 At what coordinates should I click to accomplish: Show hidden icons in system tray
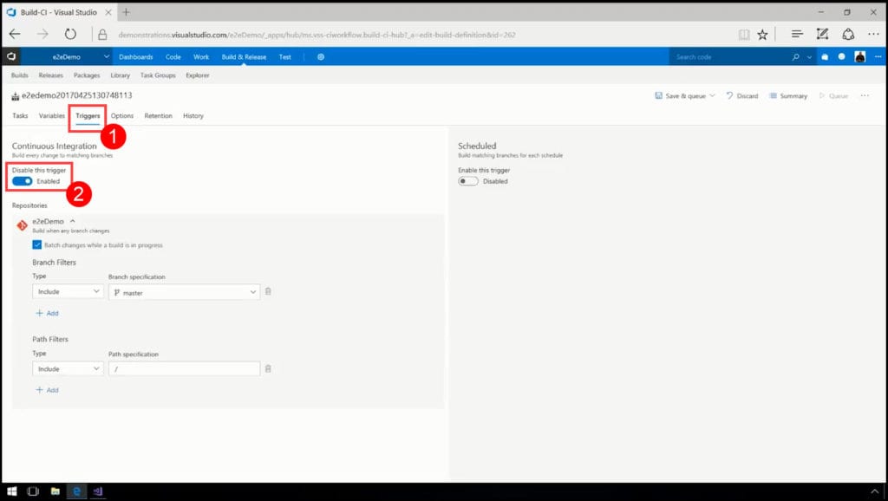click(874, 491)
